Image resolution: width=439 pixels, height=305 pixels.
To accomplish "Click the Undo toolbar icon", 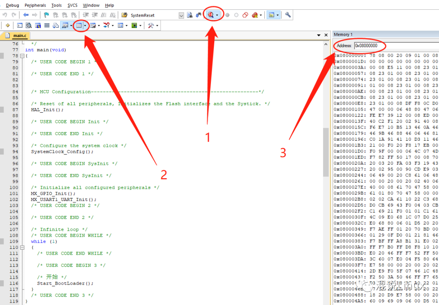I will [x=5, y=15].
